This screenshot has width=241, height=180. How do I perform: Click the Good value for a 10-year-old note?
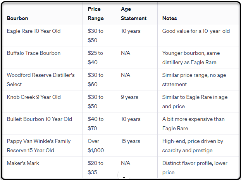pos(196,31)
